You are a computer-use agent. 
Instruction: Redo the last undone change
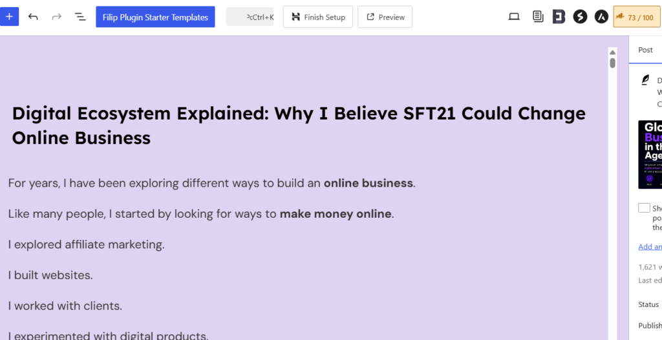point(57,17)
